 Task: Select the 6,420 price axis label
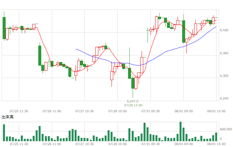[224, 30]
